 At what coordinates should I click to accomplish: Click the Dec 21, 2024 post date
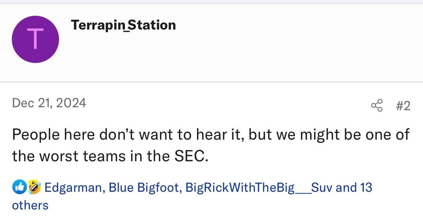coord(49,103)
